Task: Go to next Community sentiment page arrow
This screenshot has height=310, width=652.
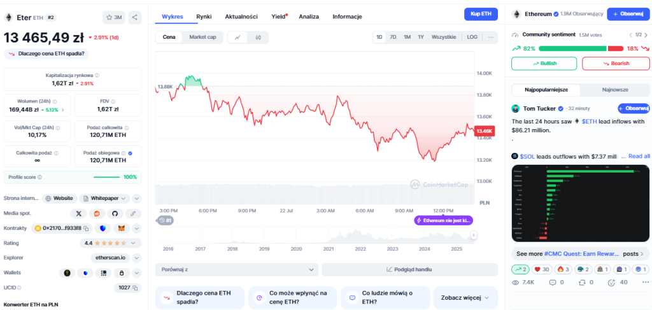Action: [646, 35]
